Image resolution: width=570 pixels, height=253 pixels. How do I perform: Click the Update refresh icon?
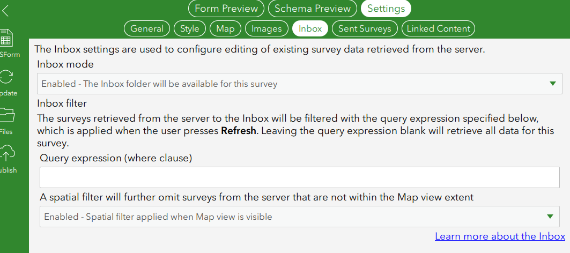click(7, 77)
